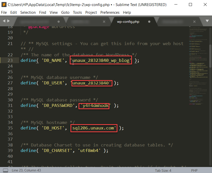
Task: Close the Sublime Text window
Action: click(x=205, y=5)
